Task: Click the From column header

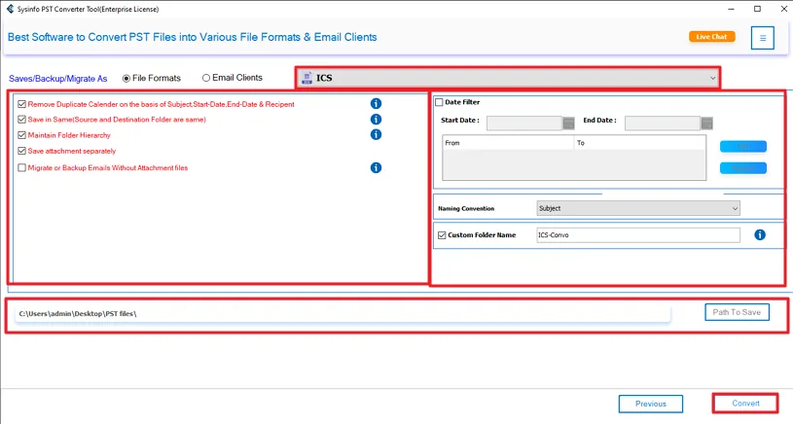Action: tap(508, 143)
